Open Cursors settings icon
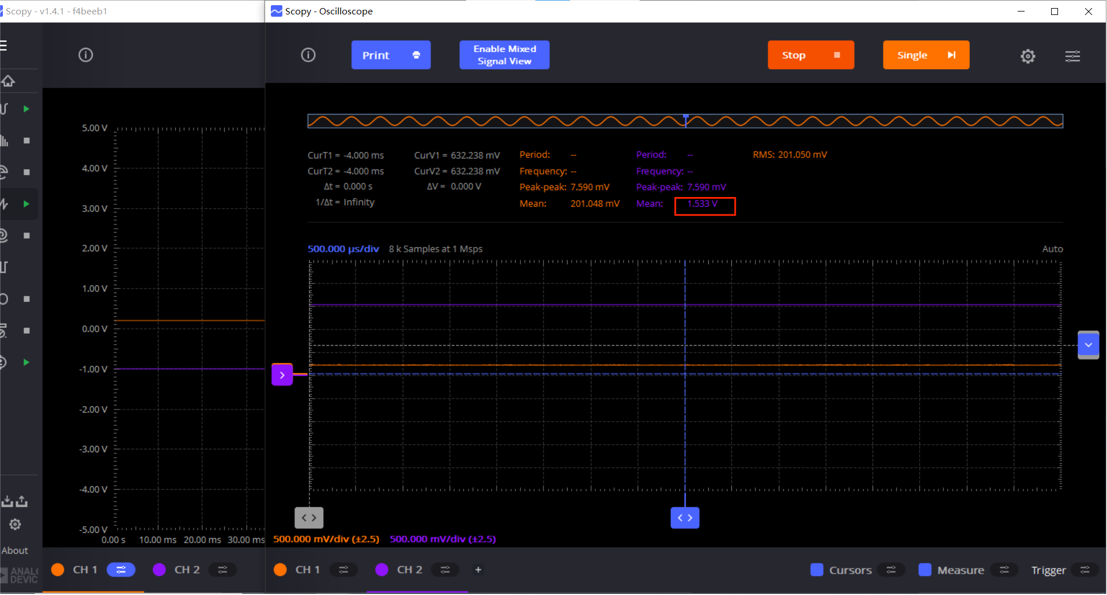Image resolution: width=1107 pixels, height=595 pixels. (891, 570)
